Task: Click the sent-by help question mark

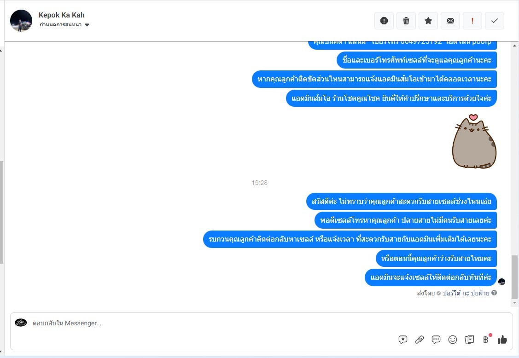Action: 494,293
